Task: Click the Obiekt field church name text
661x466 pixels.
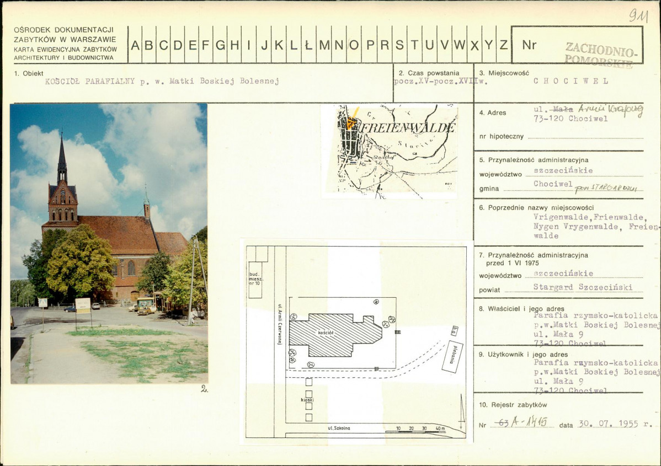Action: [x=162, y=81]
